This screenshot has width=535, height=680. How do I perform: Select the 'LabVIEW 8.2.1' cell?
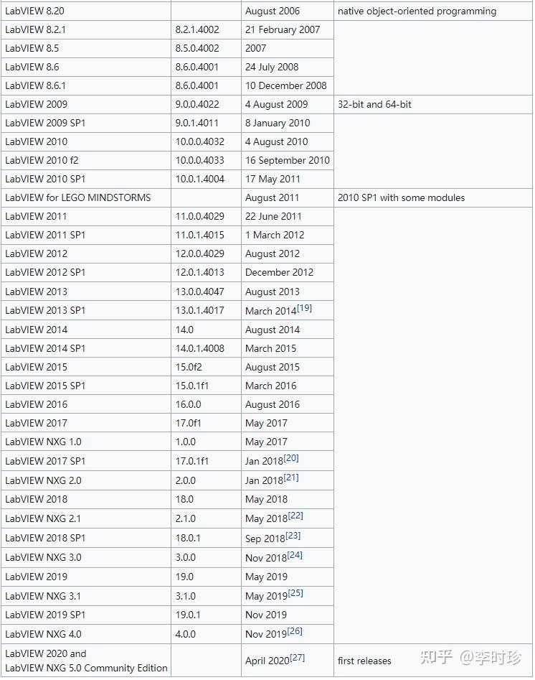(x=86, y=29)
